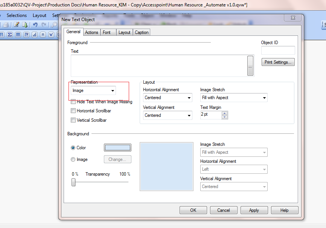Click the Change... image button
The height and width of the screenshot is (228, 326).
[117, 159]
